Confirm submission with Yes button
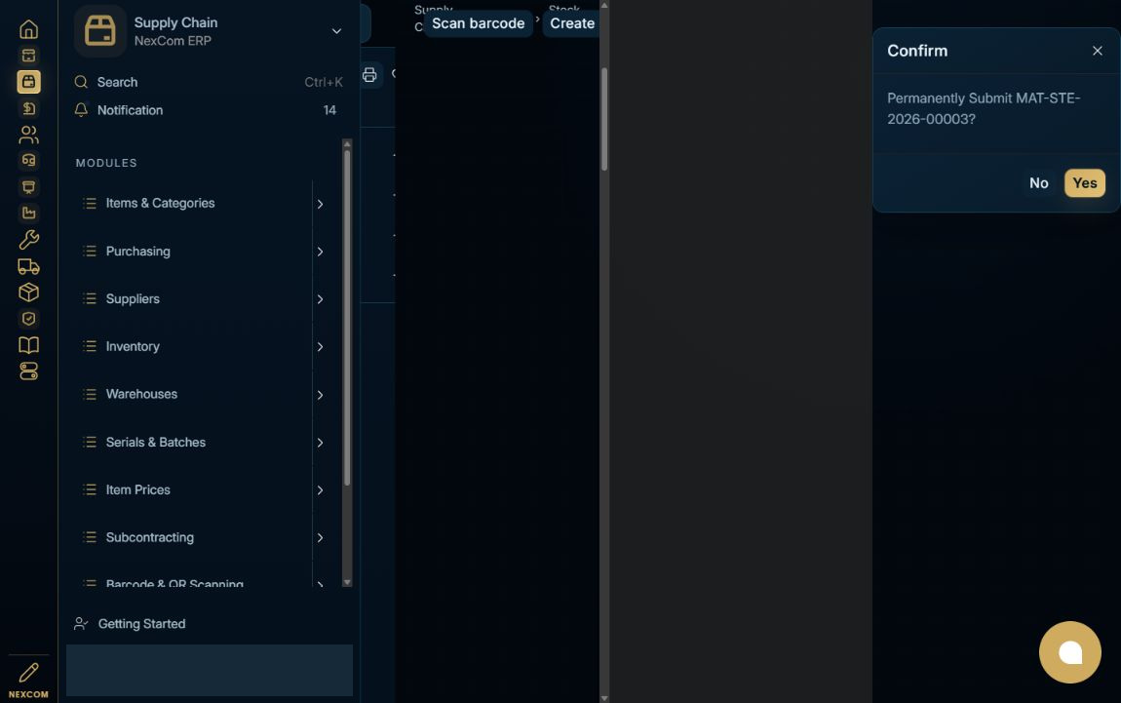1121x703 pixels. (1085, 183)
